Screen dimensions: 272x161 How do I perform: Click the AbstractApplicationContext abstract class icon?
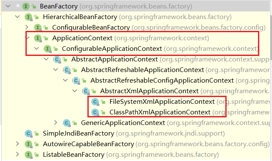pos(57,59)
